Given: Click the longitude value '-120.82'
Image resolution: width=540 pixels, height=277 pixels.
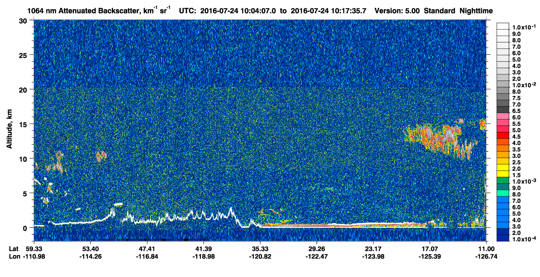Looking at the screenshot, I should tap(260, 256).
